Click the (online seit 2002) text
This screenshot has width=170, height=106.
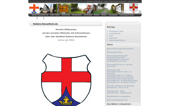coord(66,40)
